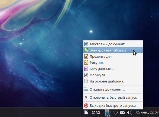
Task: Click the Открыть документ... folder icon
Action: 86,89
